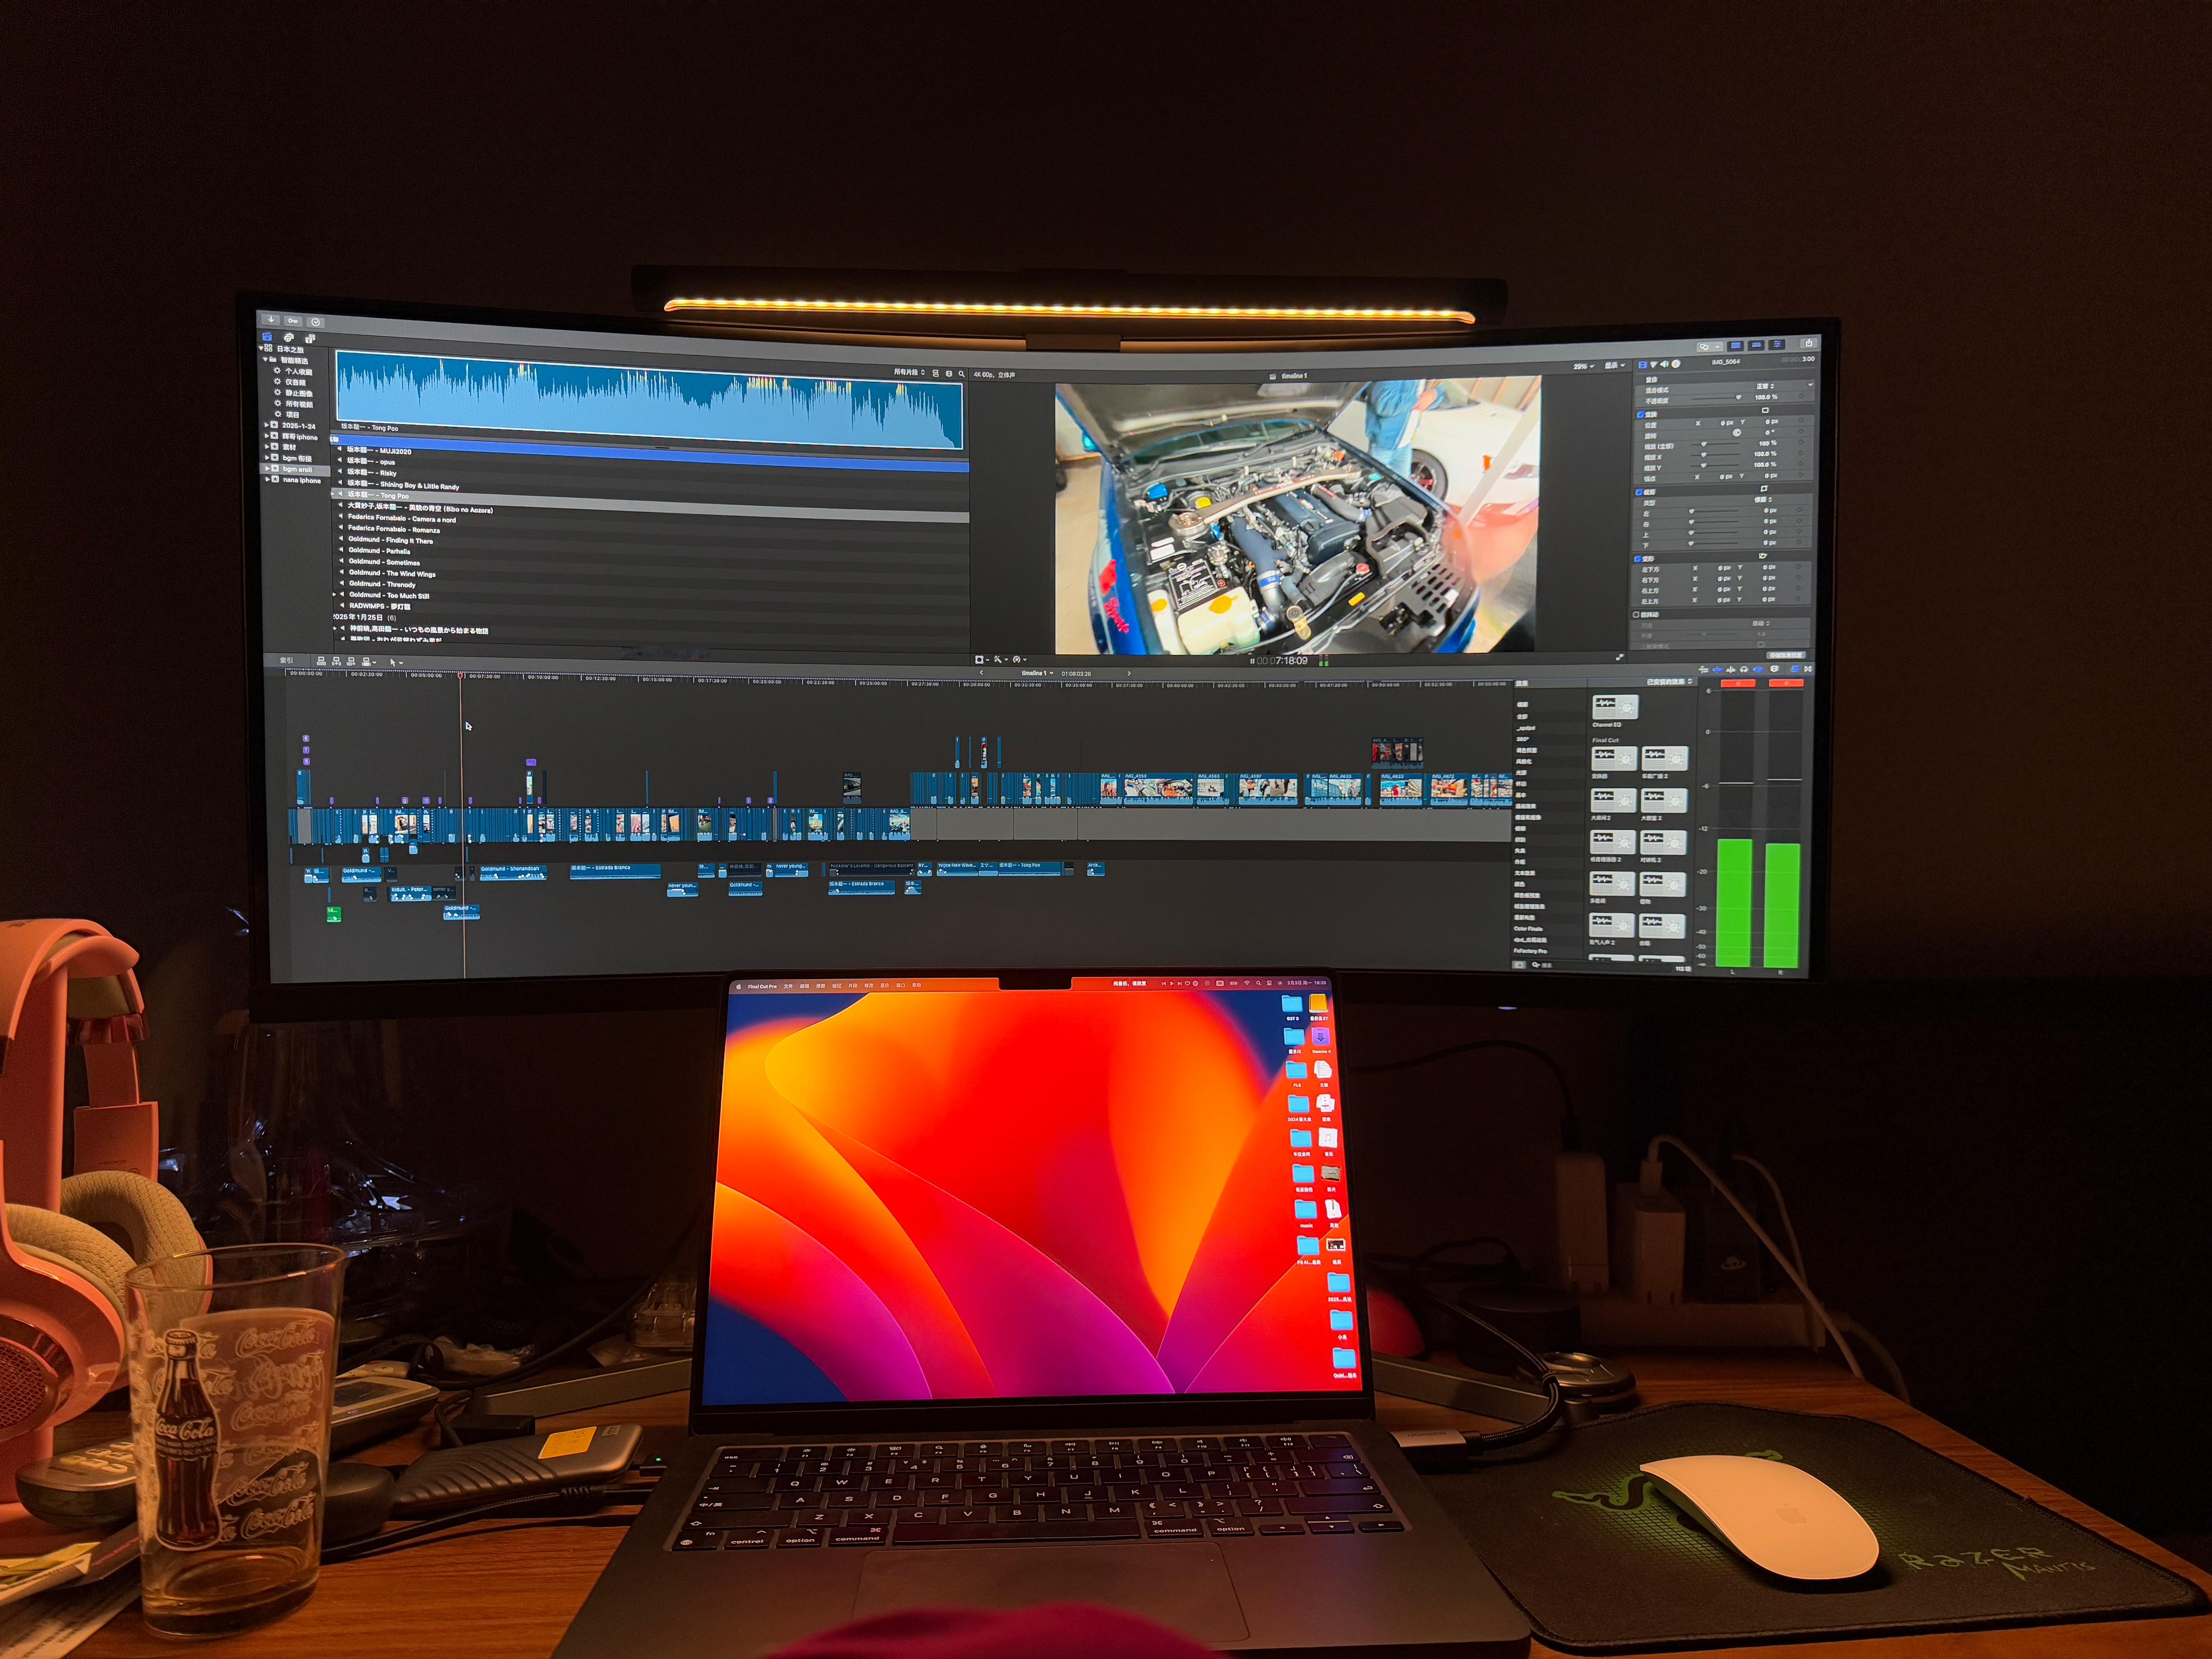Image resolution: width=2212 pixels, height=1659 pixels.
Task: Click timeline history back arrow
Action: pyautogui.click(x=981, y=673)
